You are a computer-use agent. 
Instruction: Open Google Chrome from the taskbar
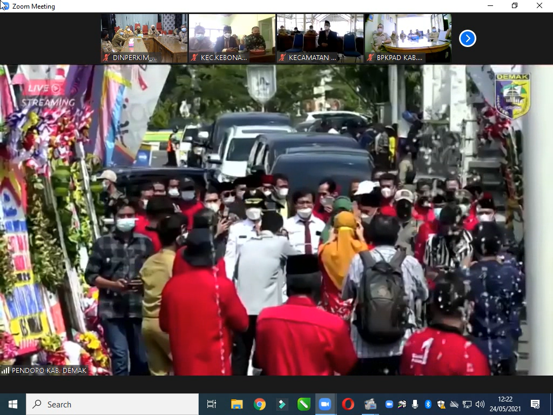(x=260, y=404)
